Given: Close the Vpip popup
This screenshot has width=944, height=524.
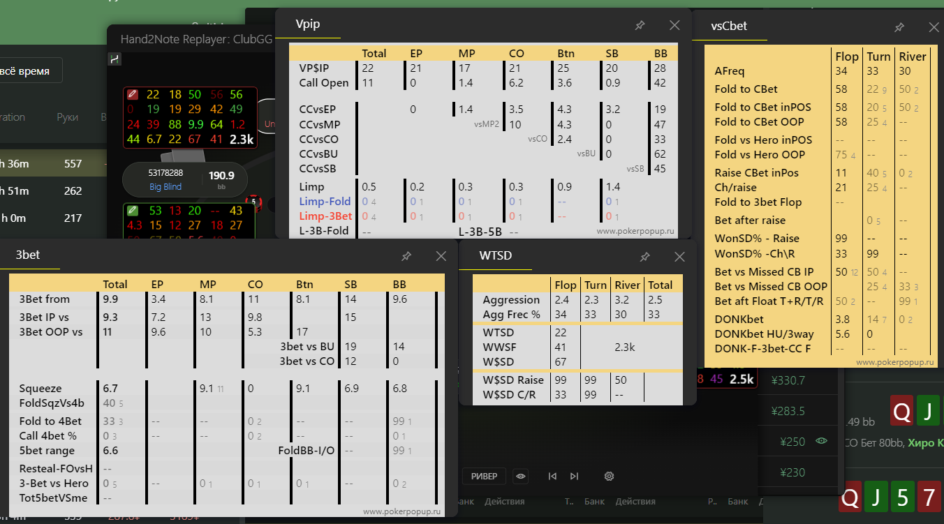Looking at the screenshot, I should [x=674, y=25].
